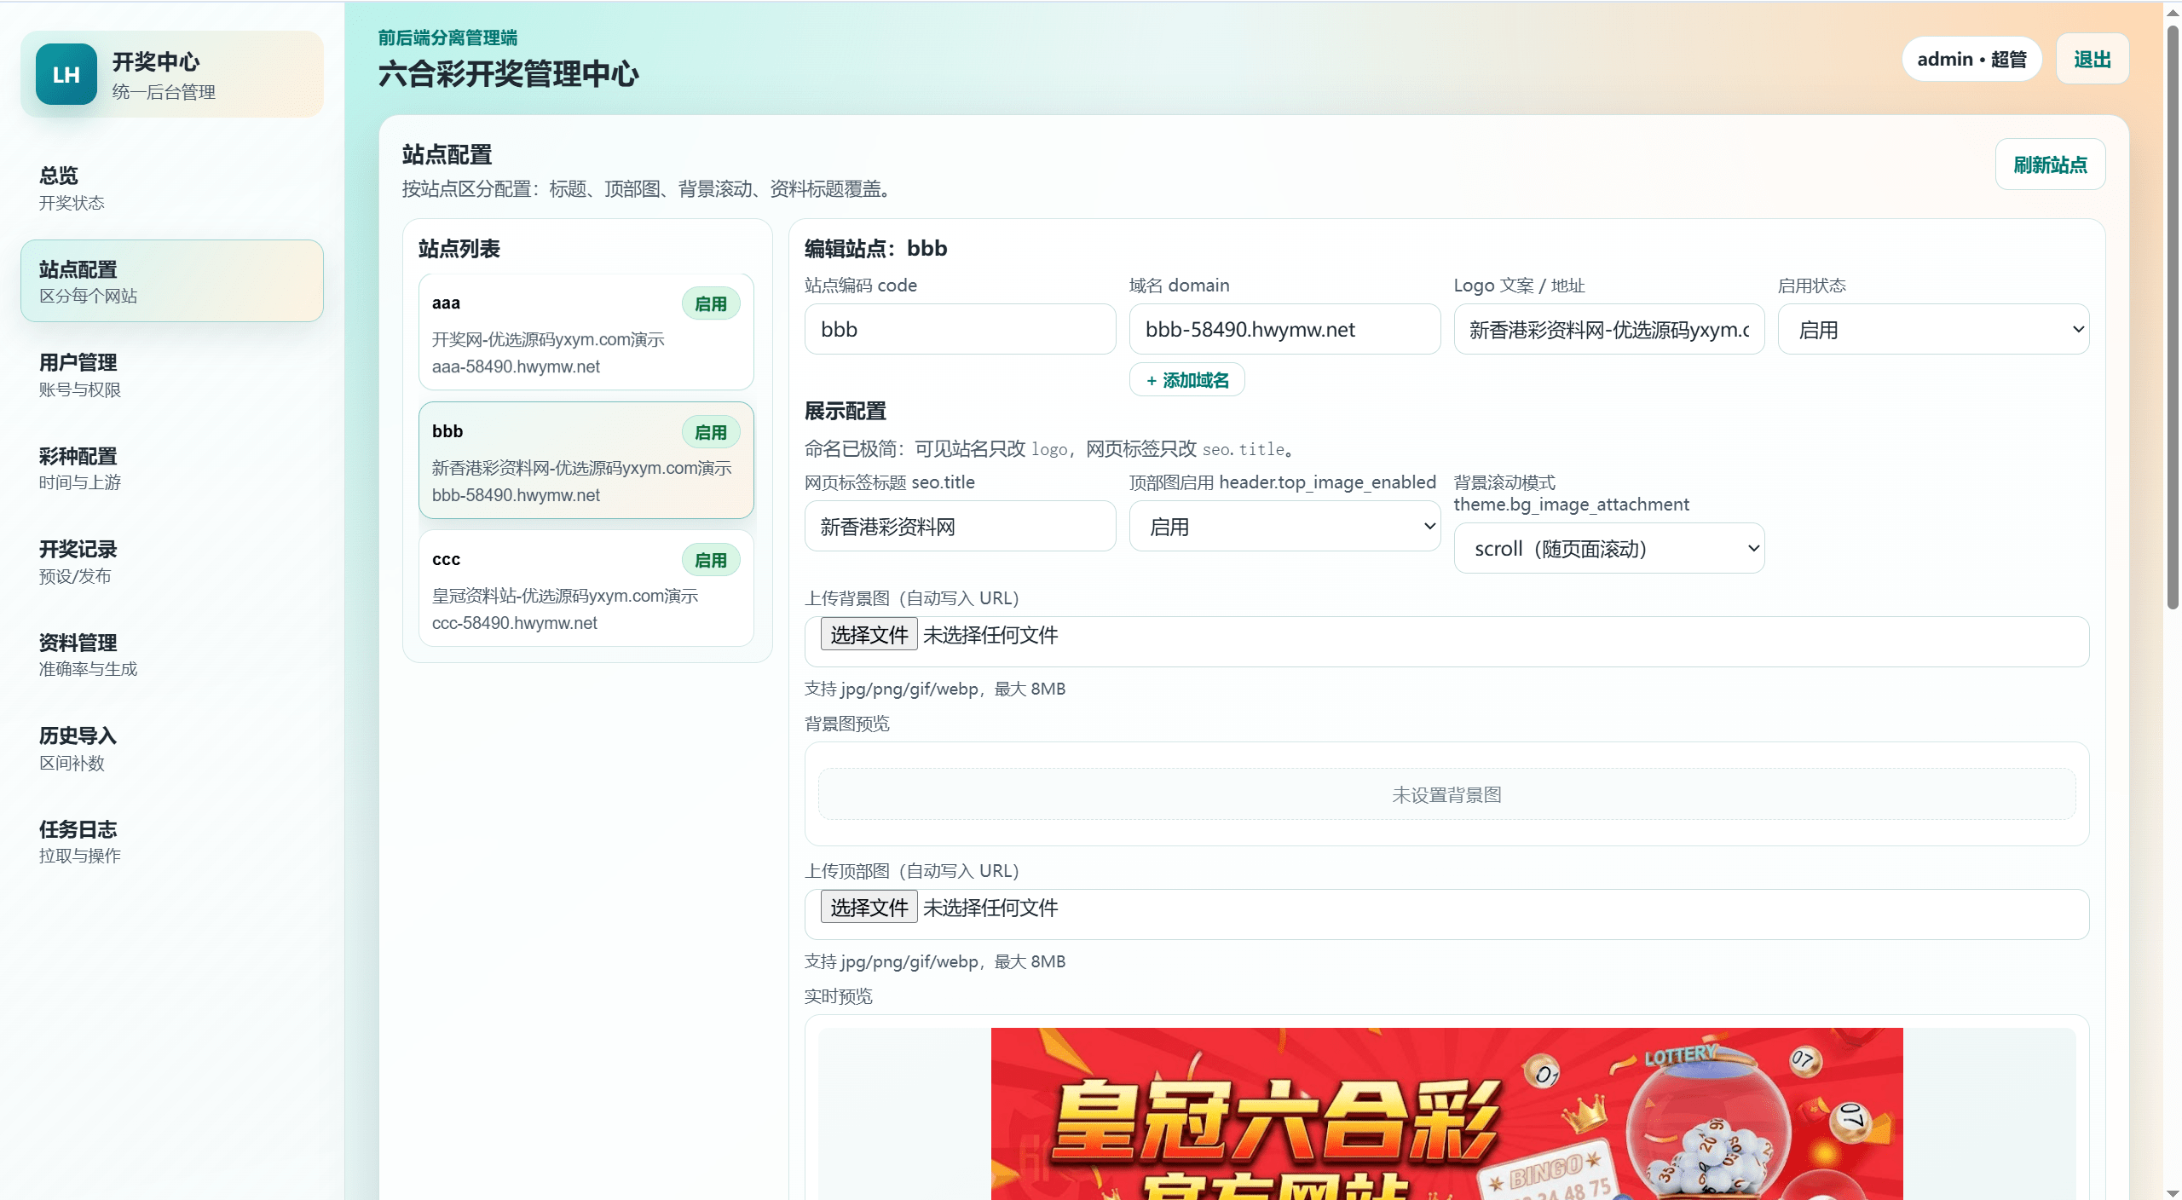Screen dimensions: 2182x1200
Task: Click the + 添加域名 button
Action: click(1187, 379)
